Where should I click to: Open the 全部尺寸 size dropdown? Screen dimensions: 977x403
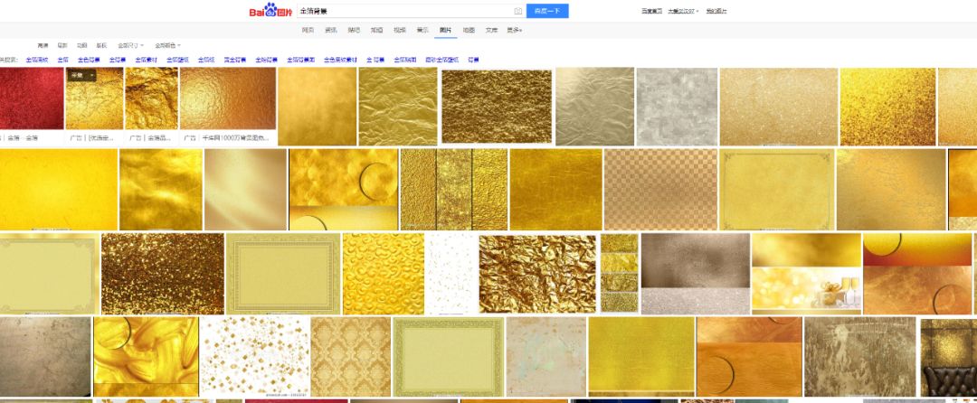pyautogui.click(x=131, y=45)
